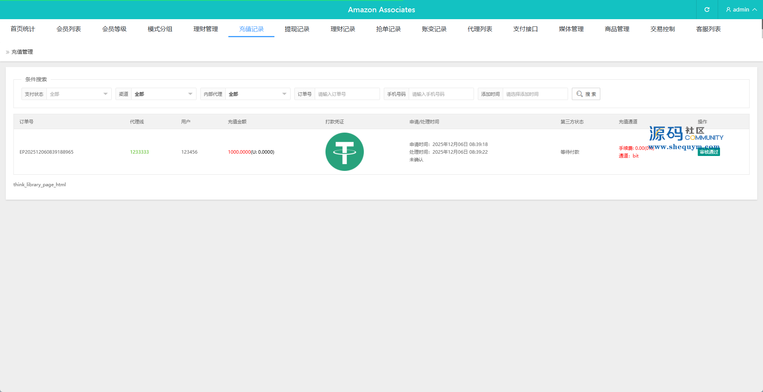The width and height of the screenshot is (763, 392).
Task: Focus the 手机号码 input field
Action: [x=441, y=94]
